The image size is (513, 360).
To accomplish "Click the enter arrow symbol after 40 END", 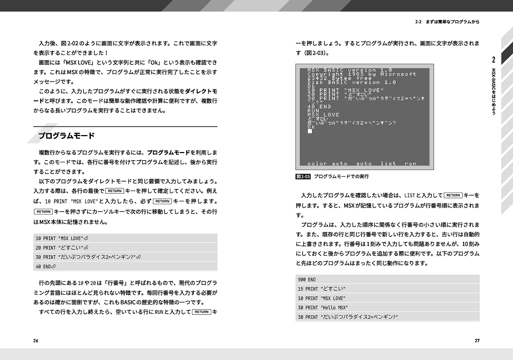I will (54, 267).
